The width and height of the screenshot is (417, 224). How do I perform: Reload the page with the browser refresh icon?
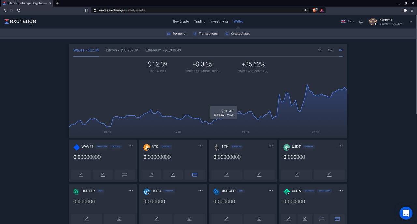(19, 10)
